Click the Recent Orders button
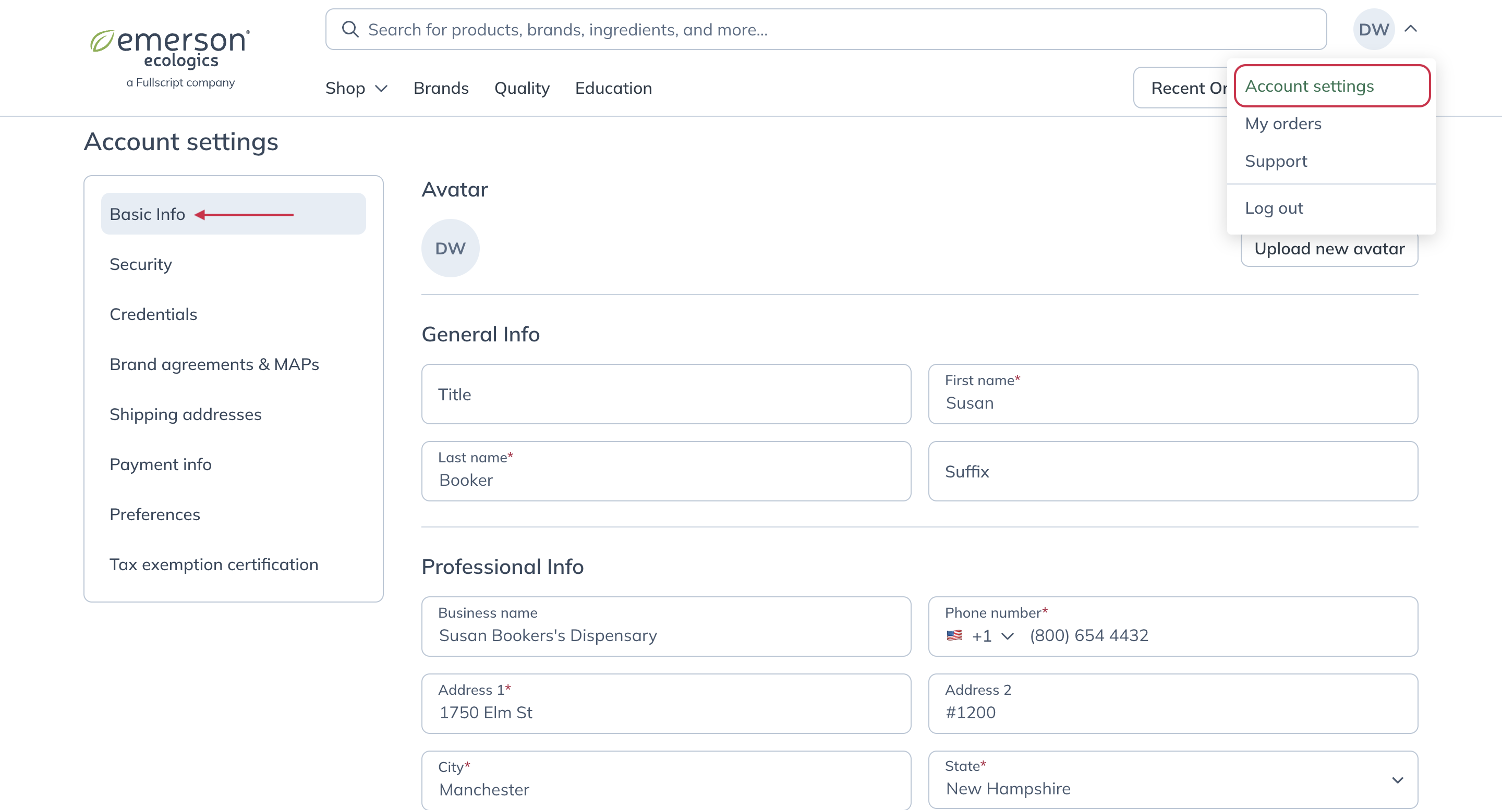Image resolution: width=1502 pixels, height=810 pixels. [1181, 88]
